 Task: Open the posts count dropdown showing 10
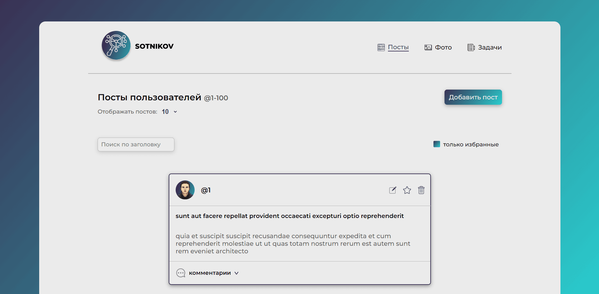(170, 112)
